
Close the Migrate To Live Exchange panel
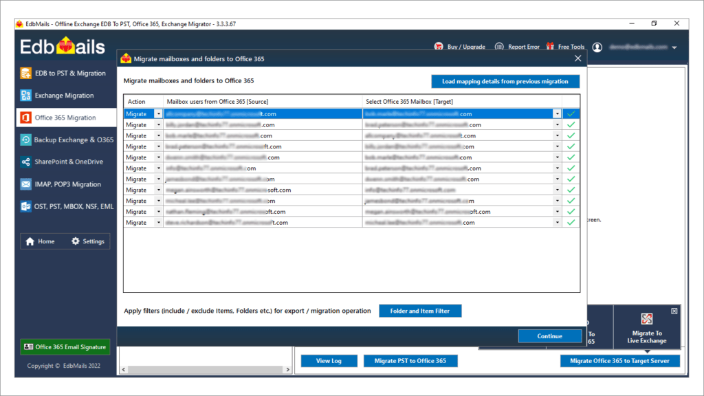[674, 311]
